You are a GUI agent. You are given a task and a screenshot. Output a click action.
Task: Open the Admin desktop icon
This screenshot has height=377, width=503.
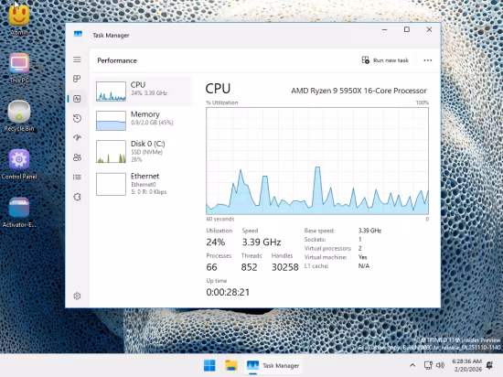(19, 18)
